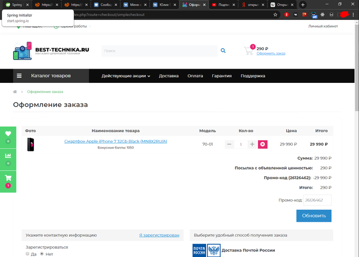Open green sidebar cart icon
This screenshot has height=257, width=359.
coord(8,178)
